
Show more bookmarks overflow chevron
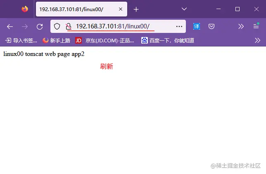tap(257, 41)
